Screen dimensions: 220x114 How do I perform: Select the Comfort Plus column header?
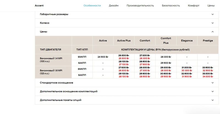(166, 41)
